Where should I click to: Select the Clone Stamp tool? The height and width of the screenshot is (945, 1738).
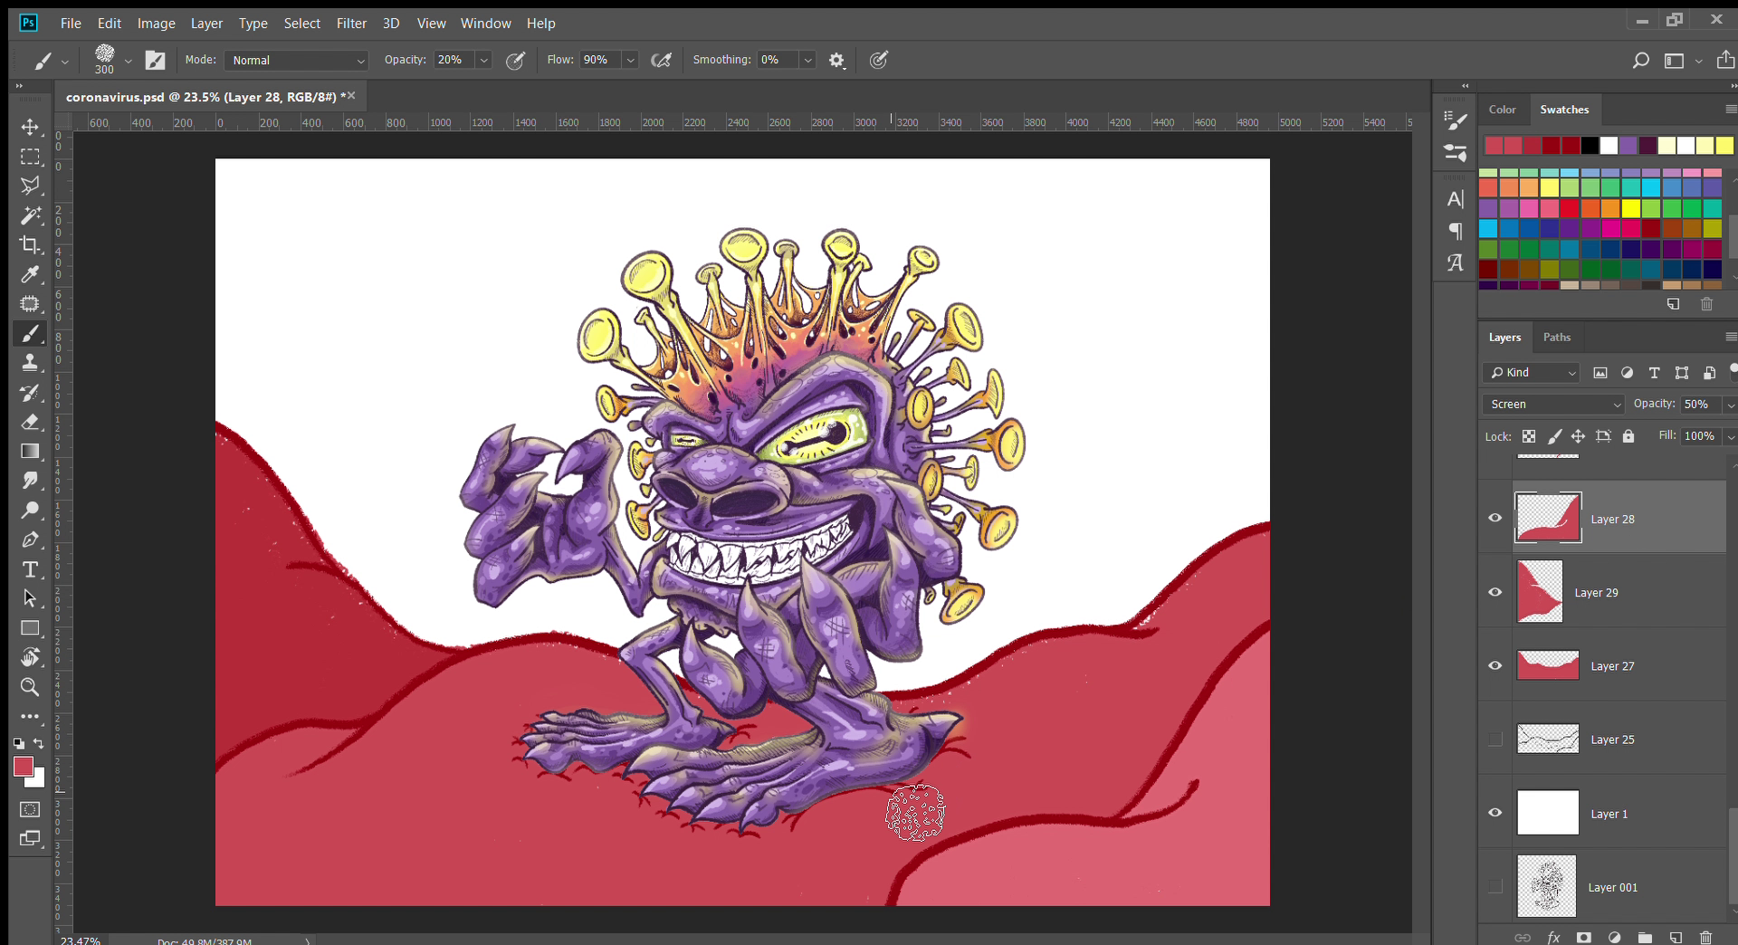pos(30,363)
